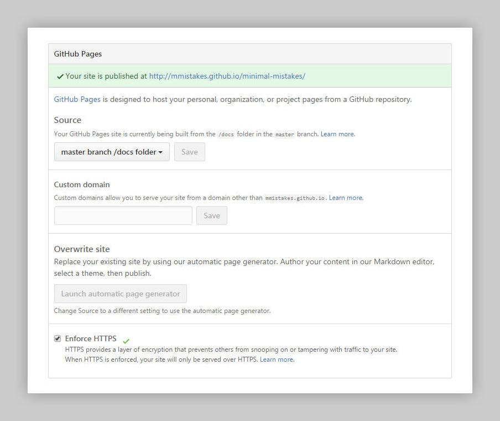Click the green checkmark next to Enforce HTTPS
Screen dimensions: 500x421
coord(126,341)
